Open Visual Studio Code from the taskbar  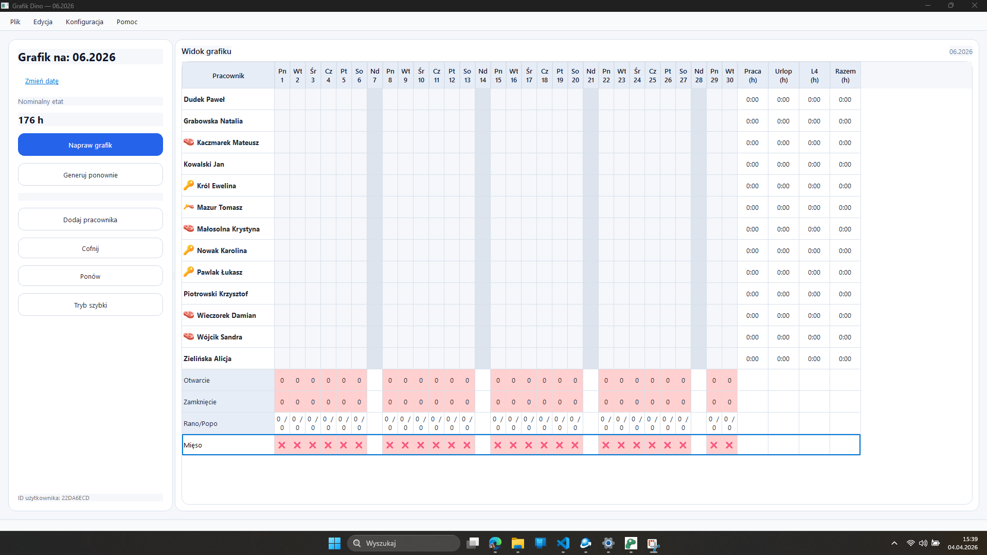(563, 543)
